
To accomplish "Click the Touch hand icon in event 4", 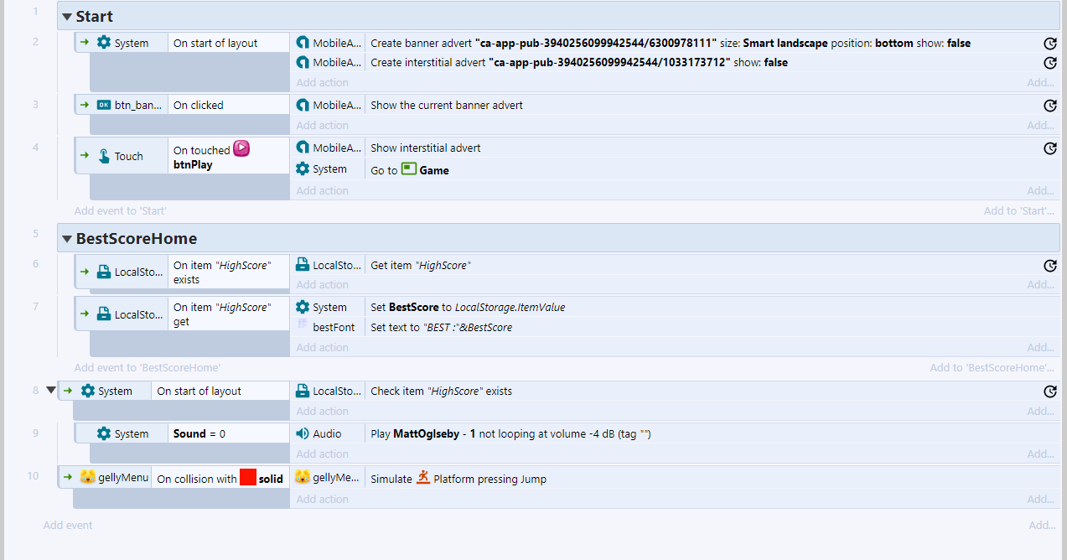I will [104, 156].
